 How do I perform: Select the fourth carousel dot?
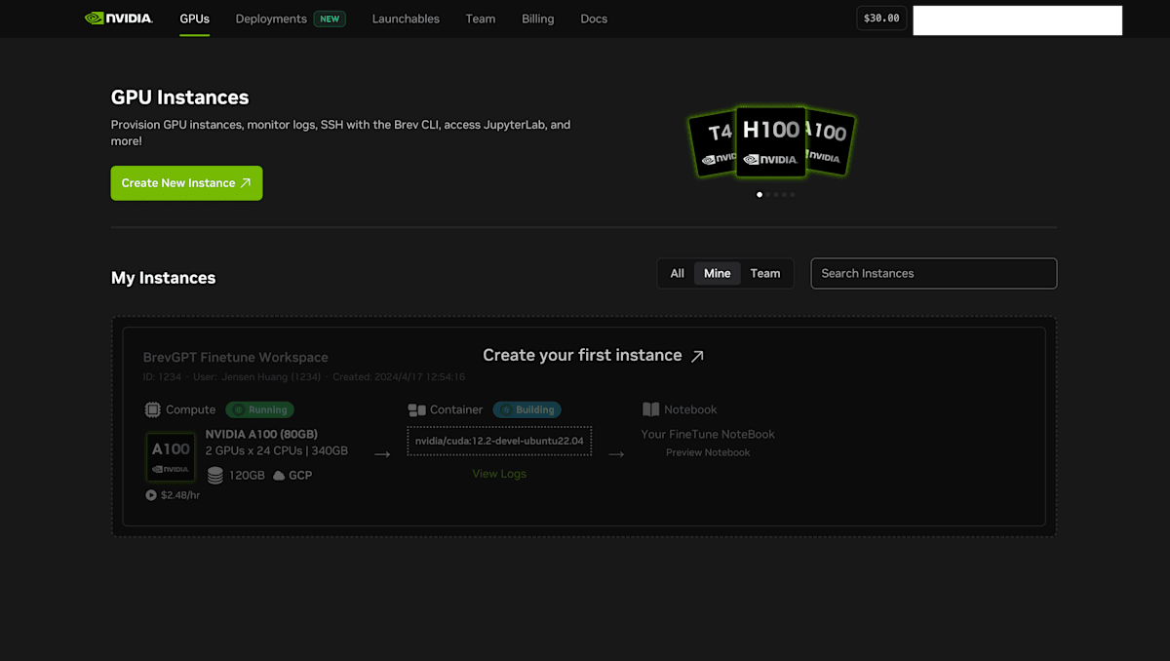pyautogui.click(x=783, y=194)
